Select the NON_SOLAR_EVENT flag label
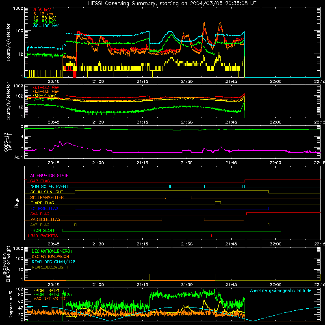 [x=49, y=186]
